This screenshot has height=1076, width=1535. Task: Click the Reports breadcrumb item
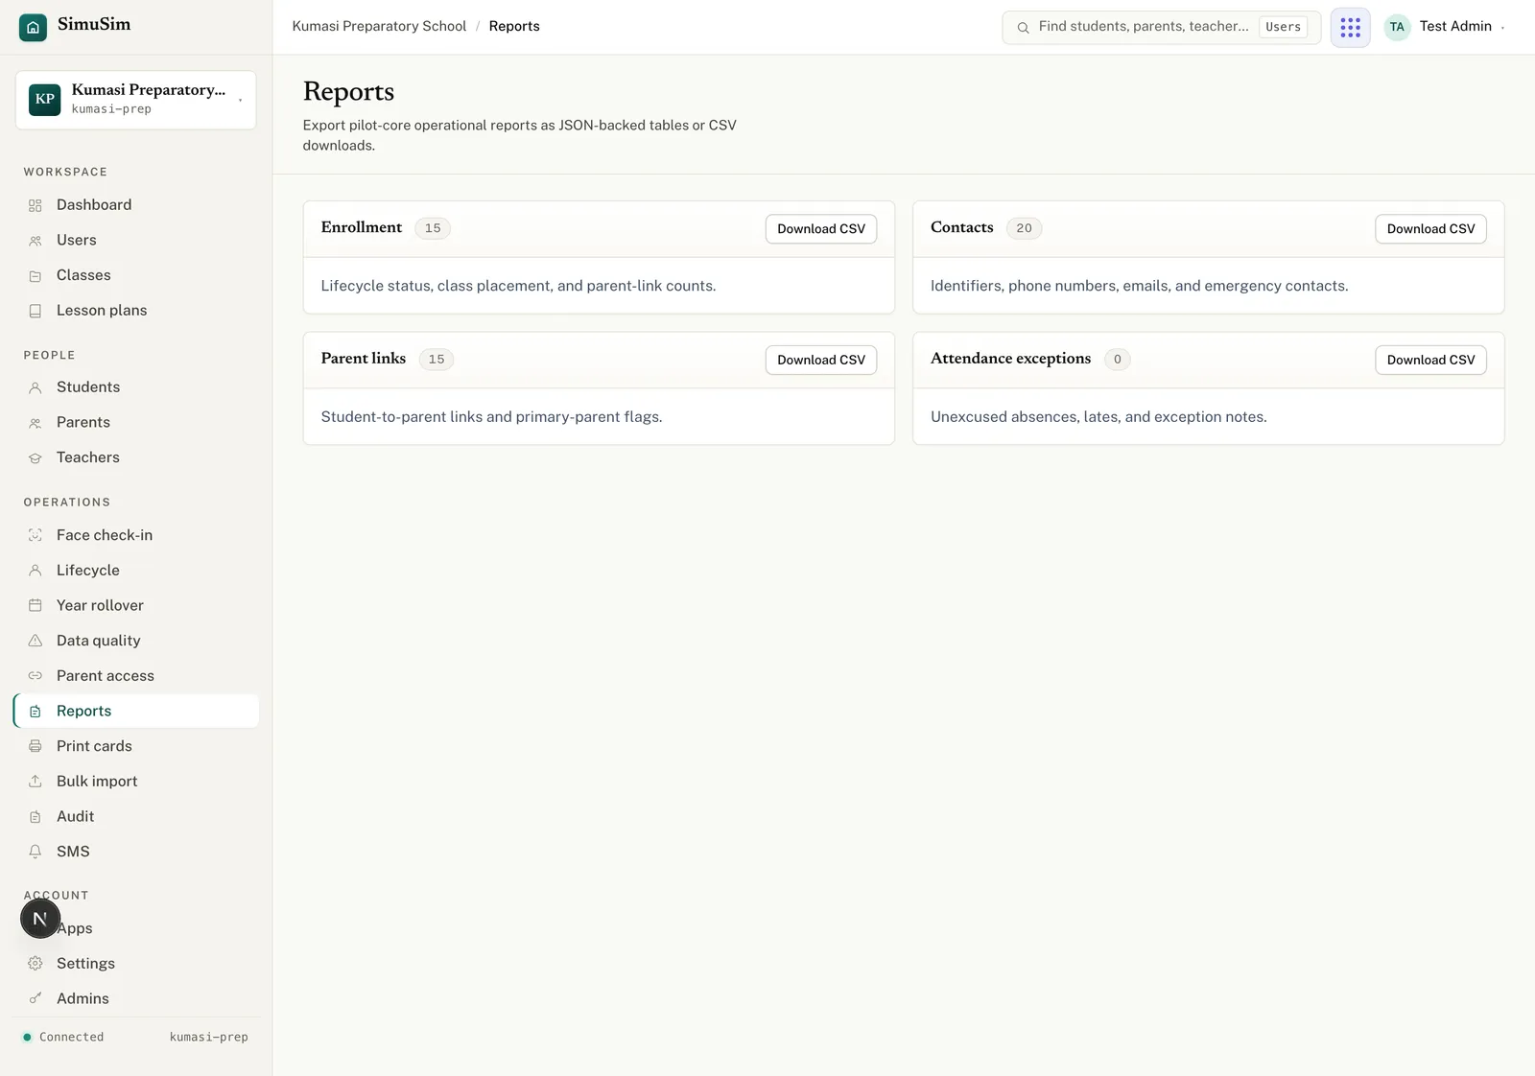click(x=514, y=27)
